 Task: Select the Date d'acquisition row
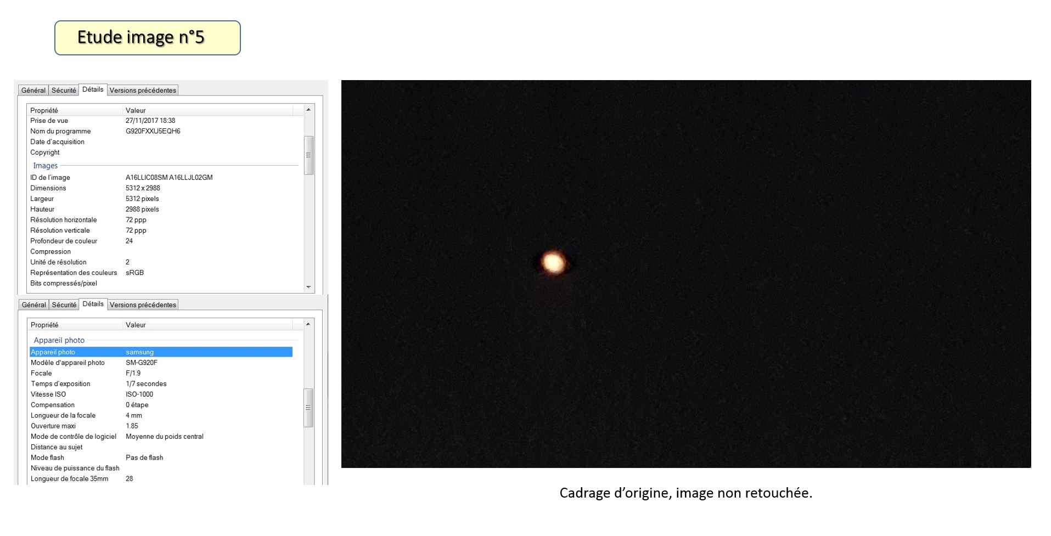(161, 142)
